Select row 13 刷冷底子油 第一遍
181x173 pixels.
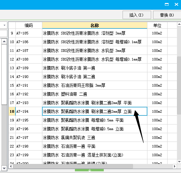pyautogui.click(x=93, y=68)
